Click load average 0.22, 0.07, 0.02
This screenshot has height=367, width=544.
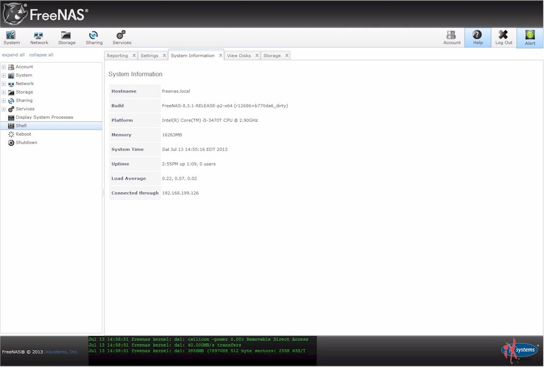(180, 179)
